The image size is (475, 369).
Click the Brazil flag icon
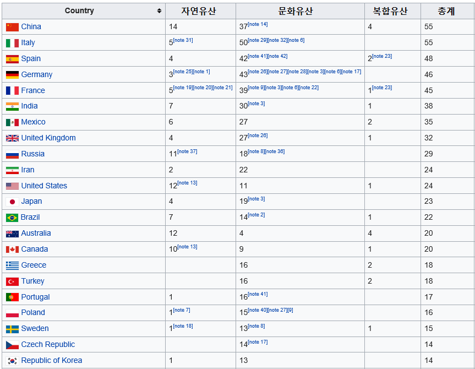(x=12, y=218)
